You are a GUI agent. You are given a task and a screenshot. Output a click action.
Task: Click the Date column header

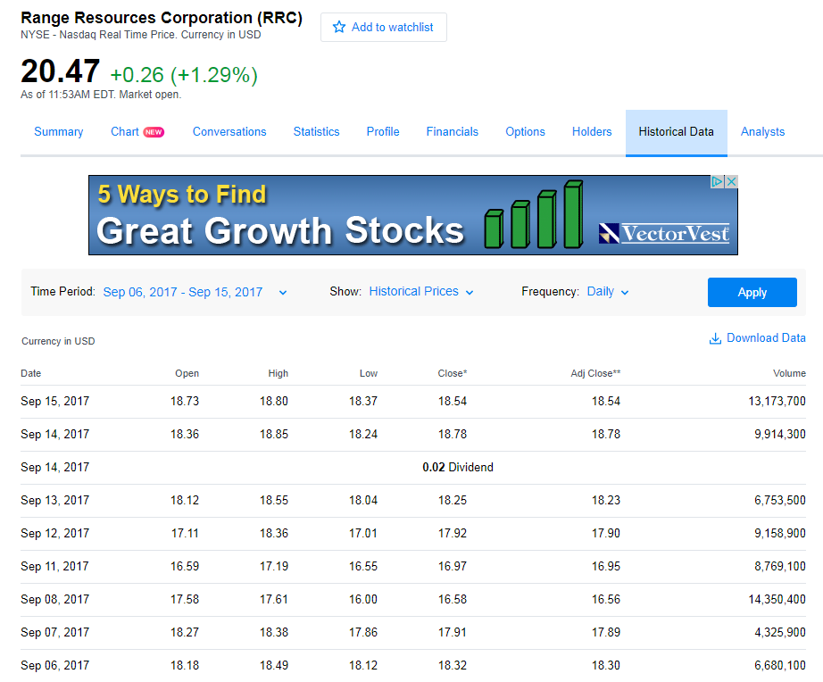(31, 373)
